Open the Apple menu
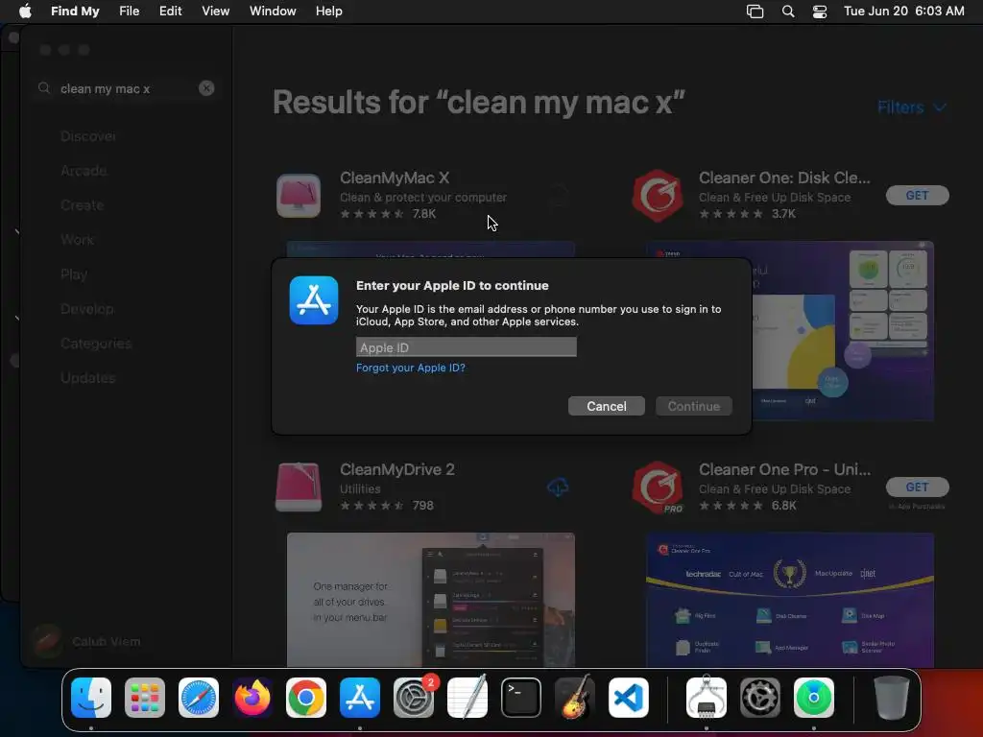The height and width of the screenshot is (737, 983). [x=25, y=12]
